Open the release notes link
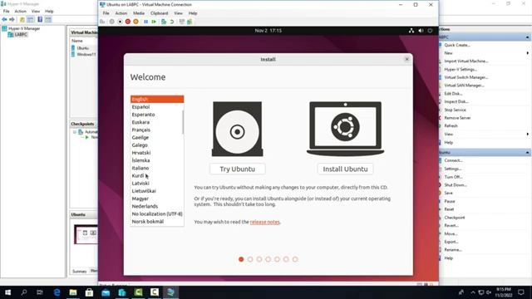532x299 pixels. 264,222
